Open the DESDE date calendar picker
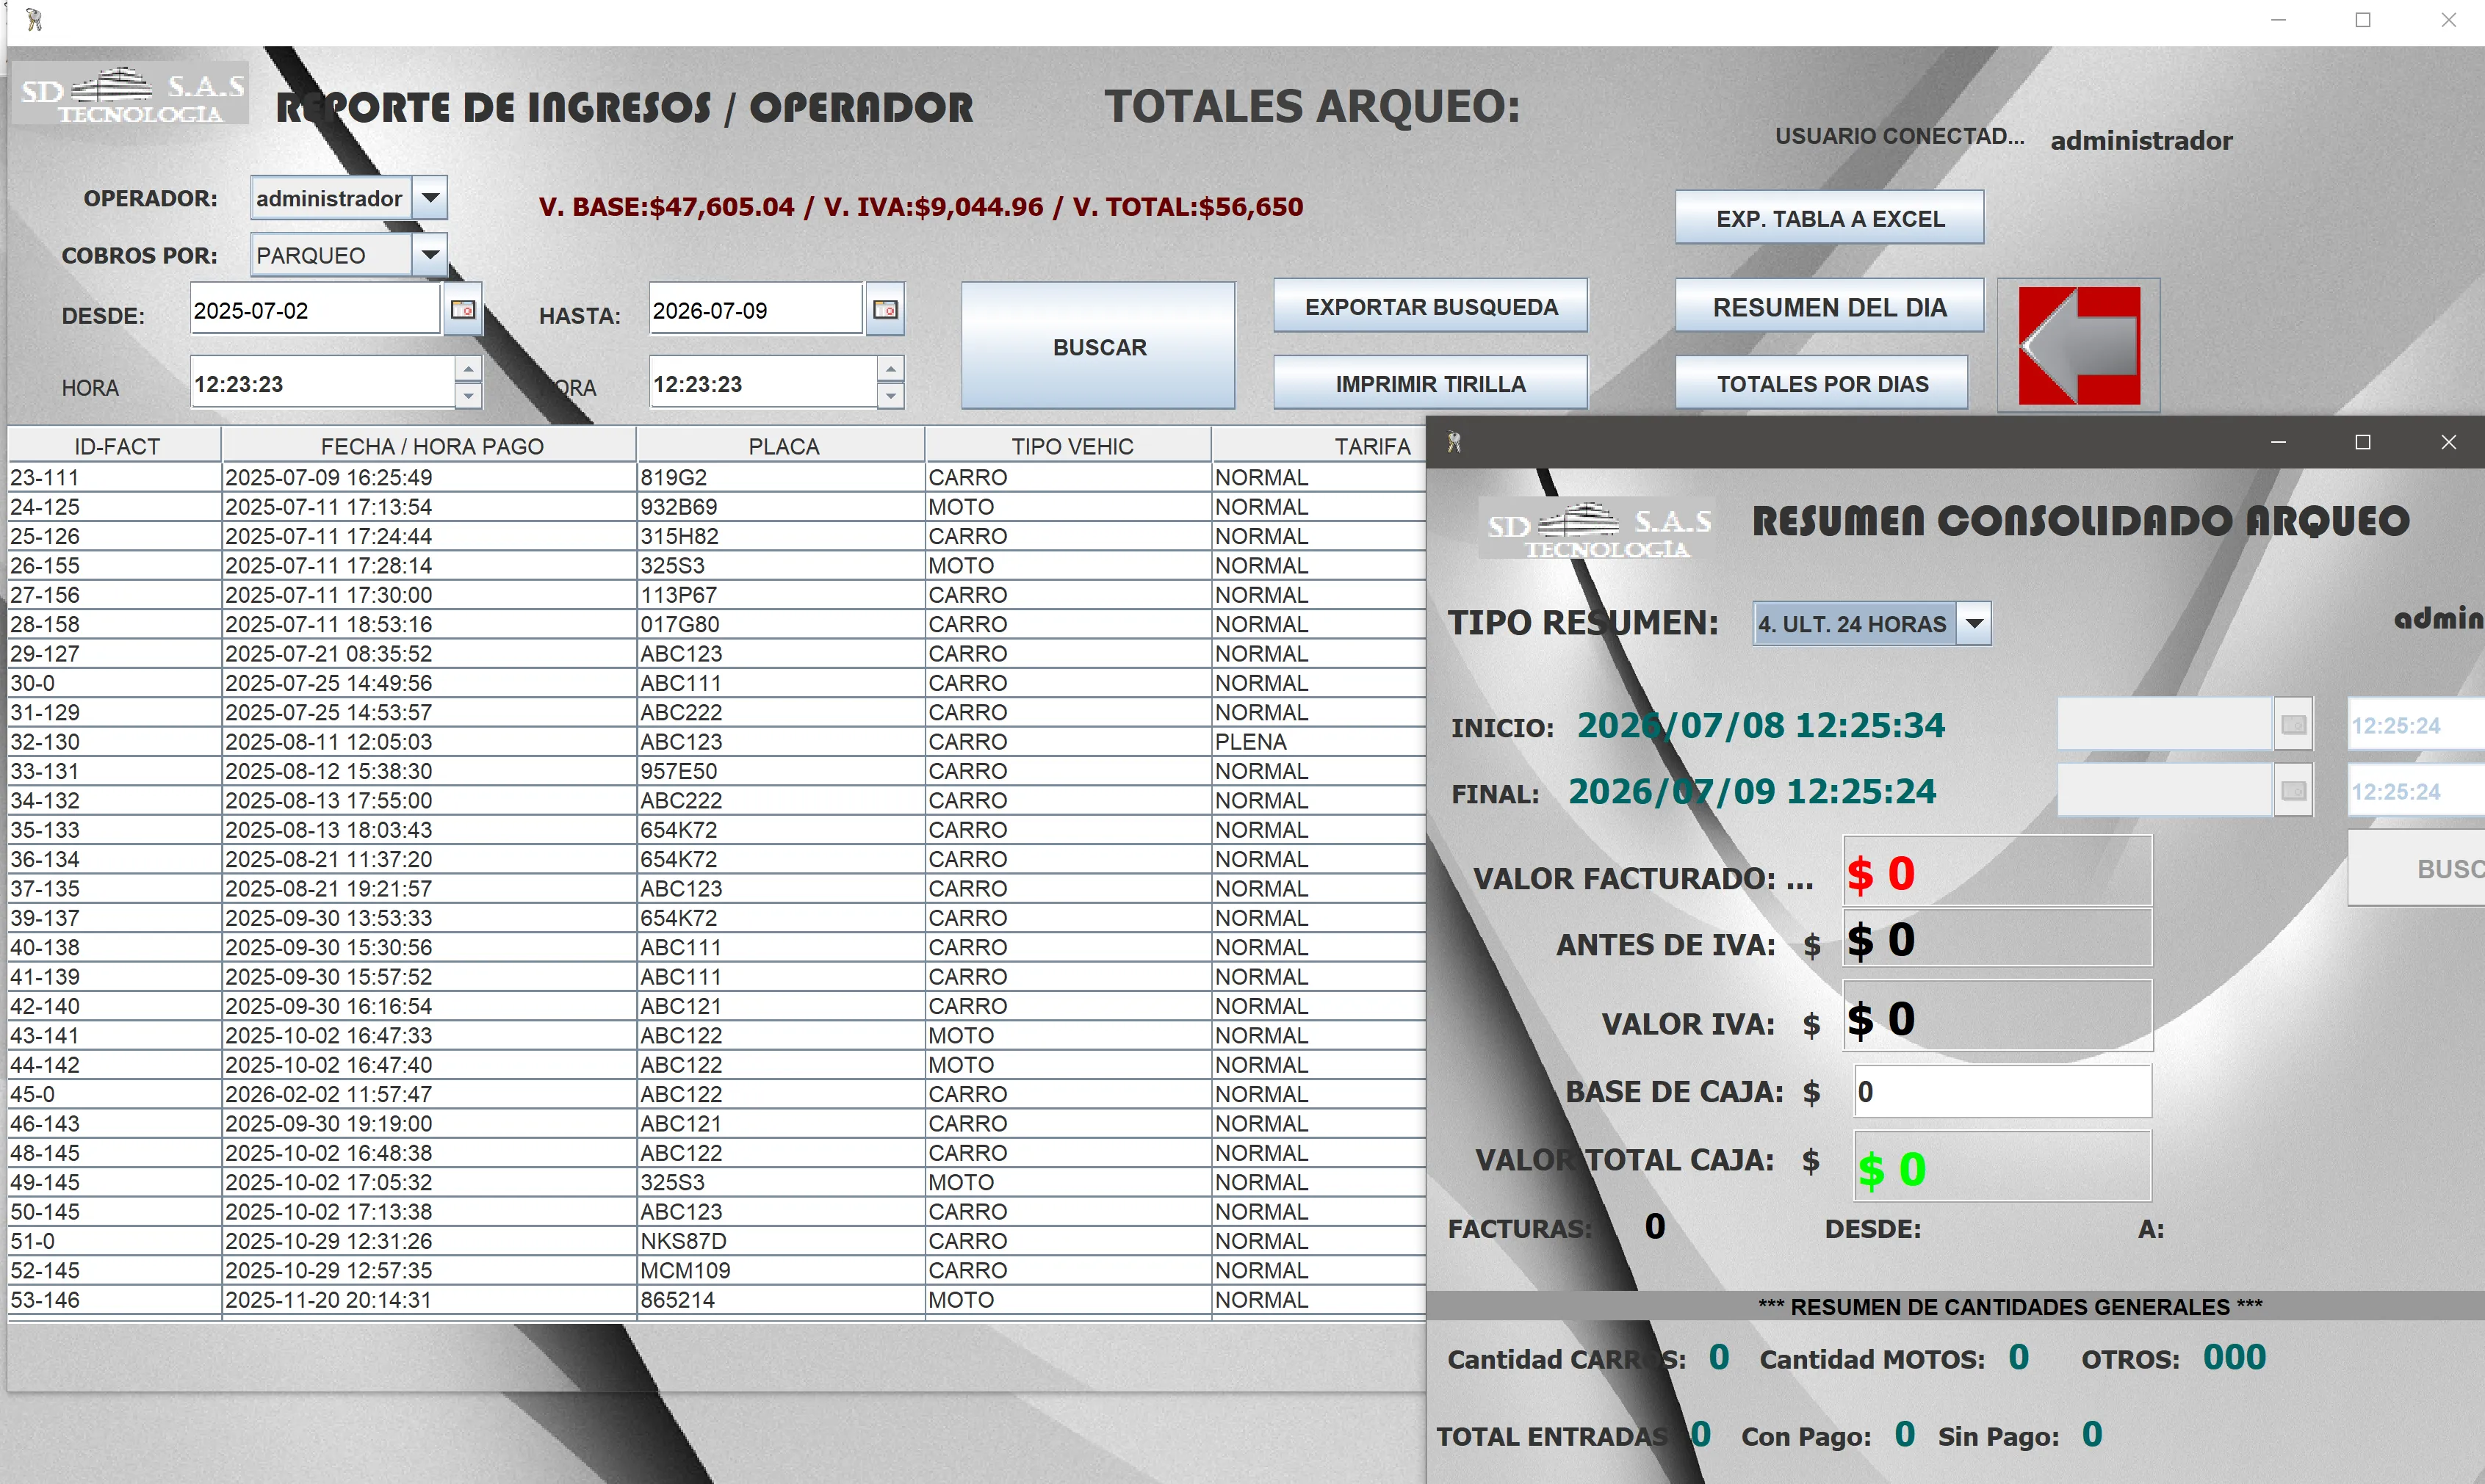This screenshot has height=1484, width=2485. [x=462, y=310]
